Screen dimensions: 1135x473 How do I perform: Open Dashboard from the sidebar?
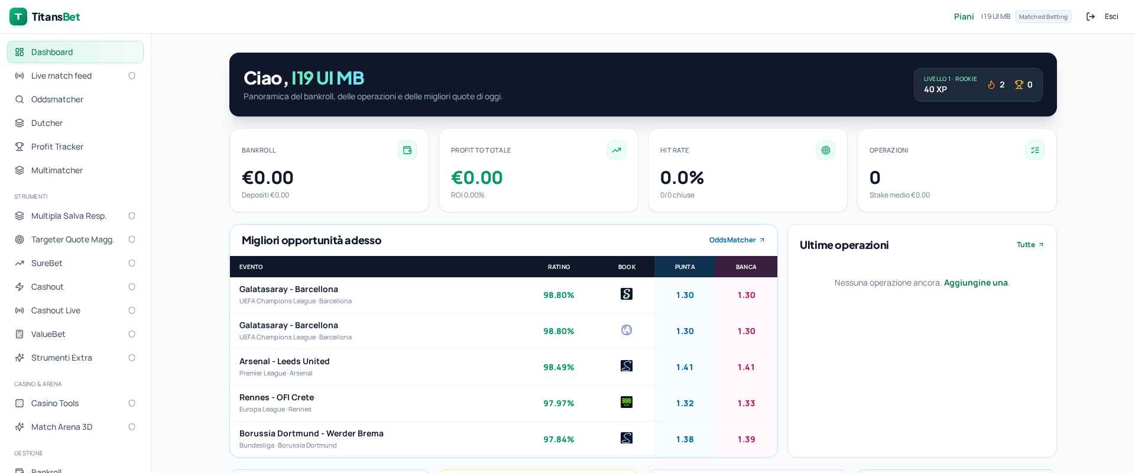point(75,52)
